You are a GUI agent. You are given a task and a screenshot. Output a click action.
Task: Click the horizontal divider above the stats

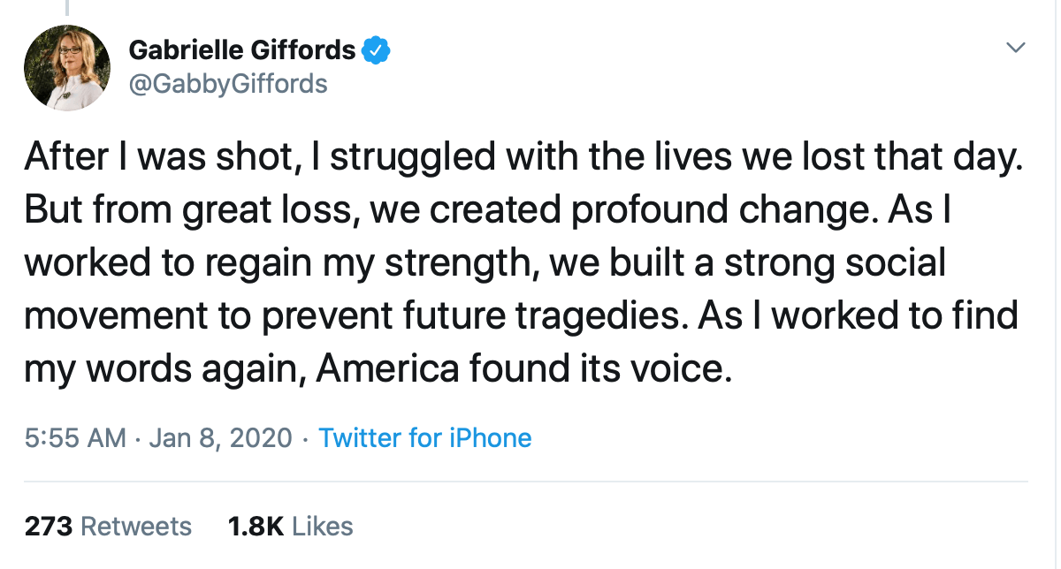click(x=530, y=482)
